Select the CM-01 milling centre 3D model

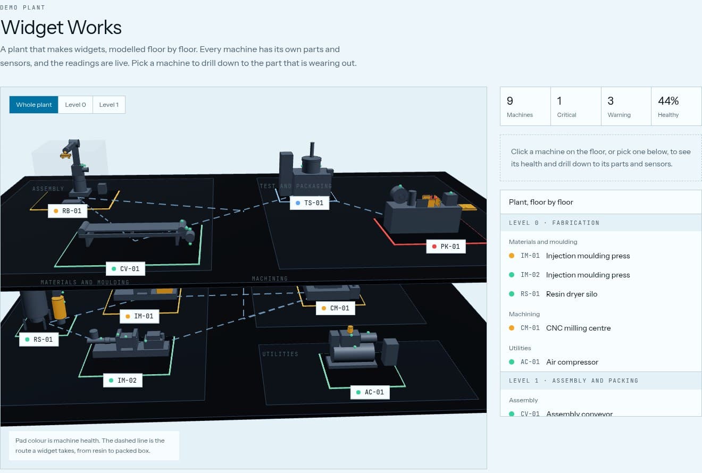[x=332, y=292]
